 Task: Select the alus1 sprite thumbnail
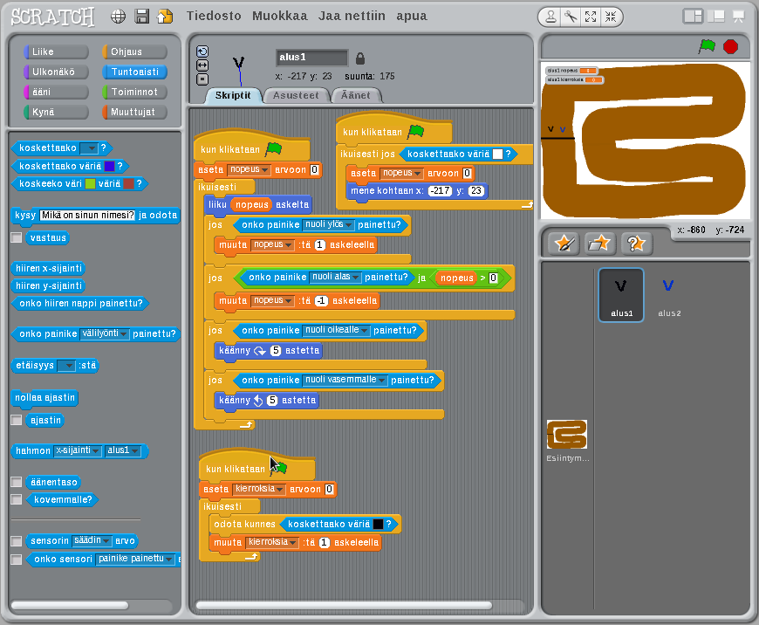[x=621, y=294]
